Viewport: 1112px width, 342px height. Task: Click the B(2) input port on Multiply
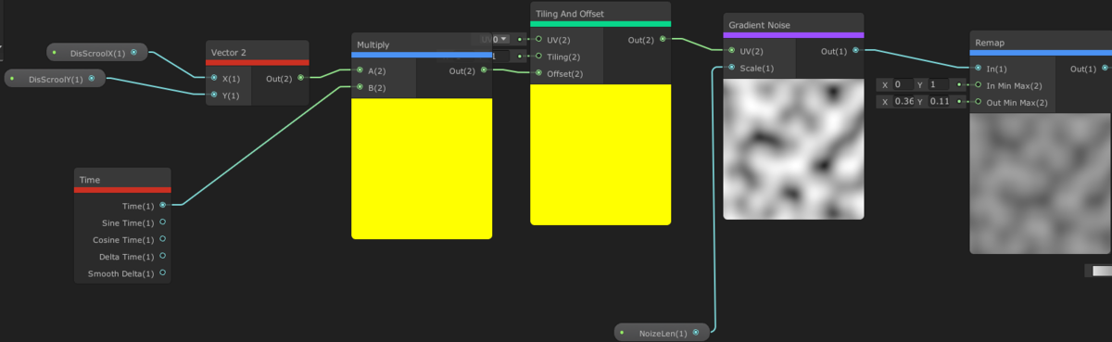tap(360, 87)
